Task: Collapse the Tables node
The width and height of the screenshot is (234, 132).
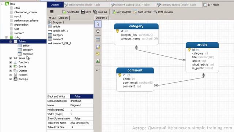Action: click(x=11, y=41)
